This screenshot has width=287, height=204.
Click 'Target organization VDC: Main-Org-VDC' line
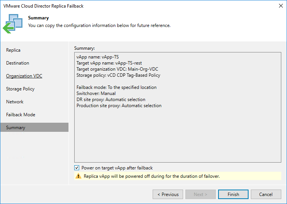(x=117, y=69)
